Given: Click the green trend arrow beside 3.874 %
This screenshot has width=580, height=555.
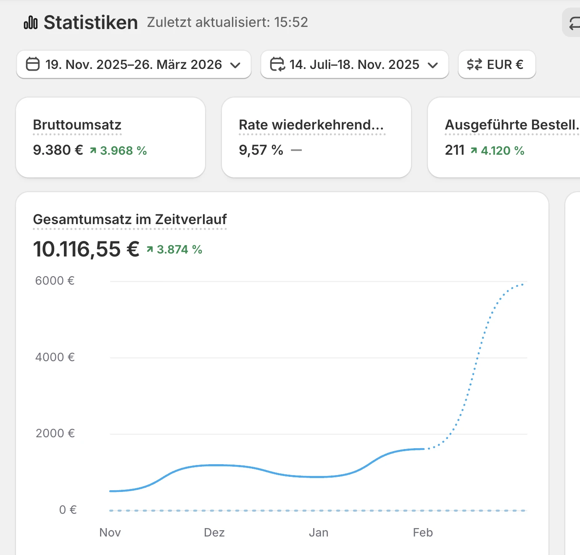Looking at the screenshot, I should [x=150, y=249].
